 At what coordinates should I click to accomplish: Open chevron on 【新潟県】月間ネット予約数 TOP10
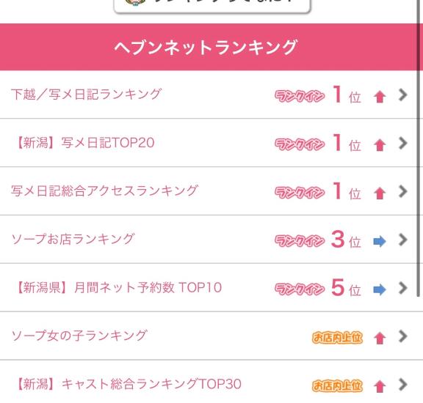click(402, 288)
